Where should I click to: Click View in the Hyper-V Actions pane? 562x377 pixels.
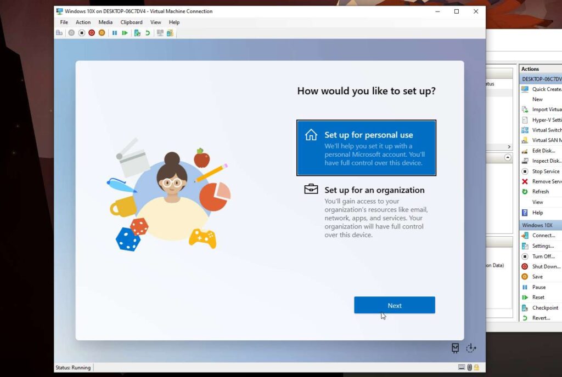pyautogui.click(x=538, y=202)
